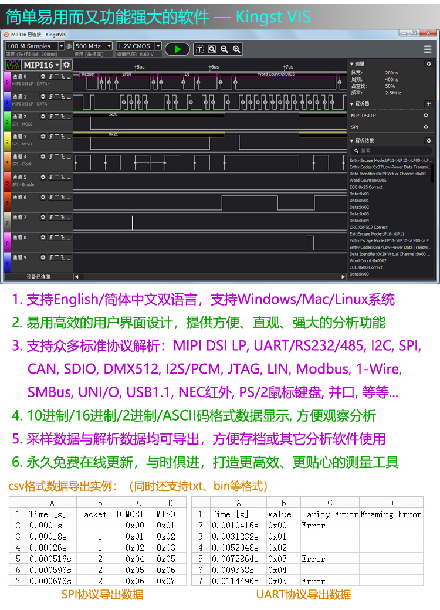
Task: Click the +6us time ruler marker
Action: coord(214,67)
